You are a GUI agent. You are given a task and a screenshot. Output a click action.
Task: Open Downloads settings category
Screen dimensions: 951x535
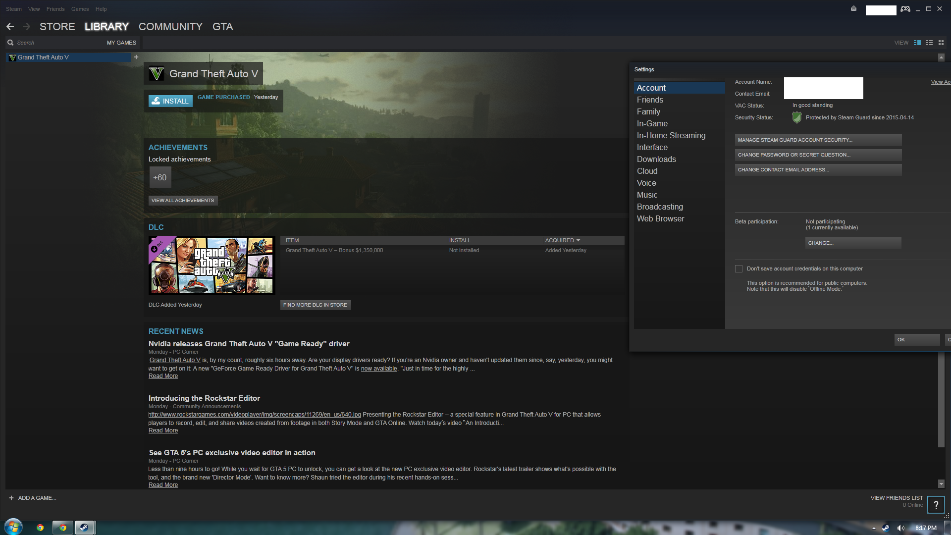pyautogui.click(x=680, y=159)
